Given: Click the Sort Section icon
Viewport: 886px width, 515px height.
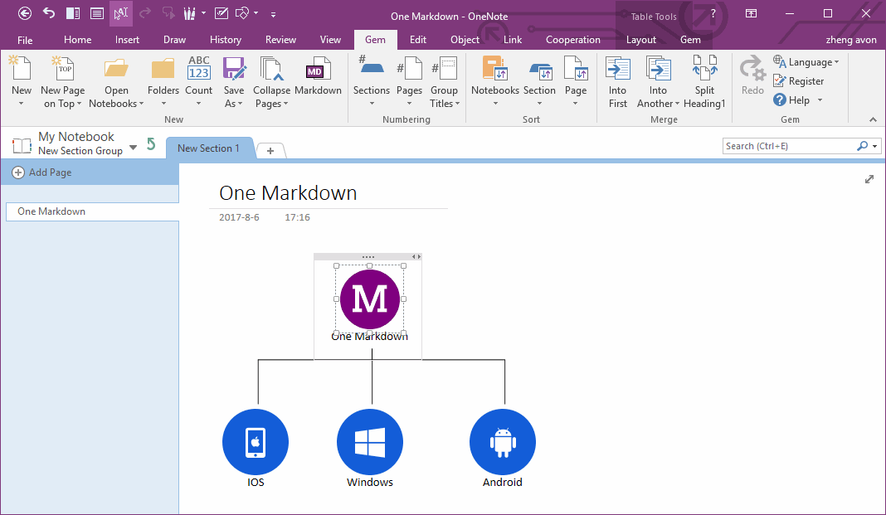Looking at the screenshot, I should pos(539,70).
